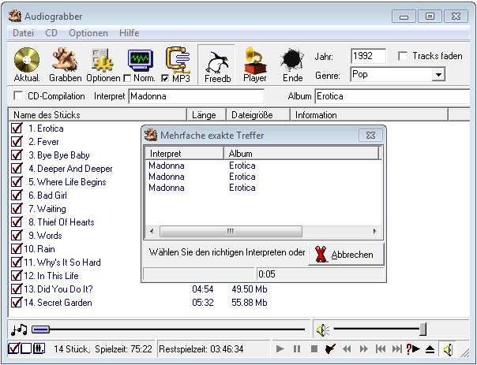Toggle the MP3 checkbox
Screen dimensions: 477x365
[164, 79]
